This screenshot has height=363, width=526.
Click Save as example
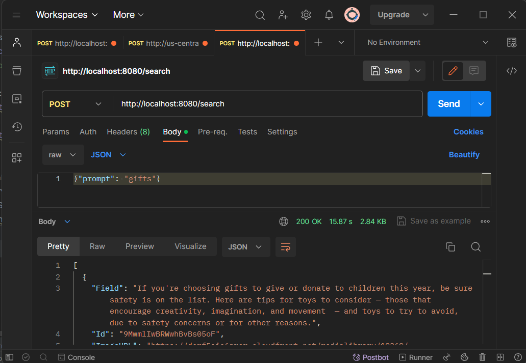[434, 221]
